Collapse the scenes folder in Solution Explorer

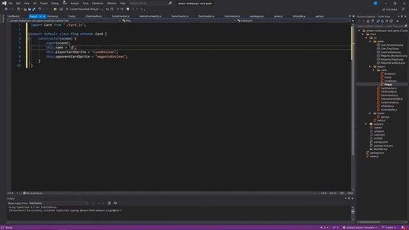click(x=370, y=113)
